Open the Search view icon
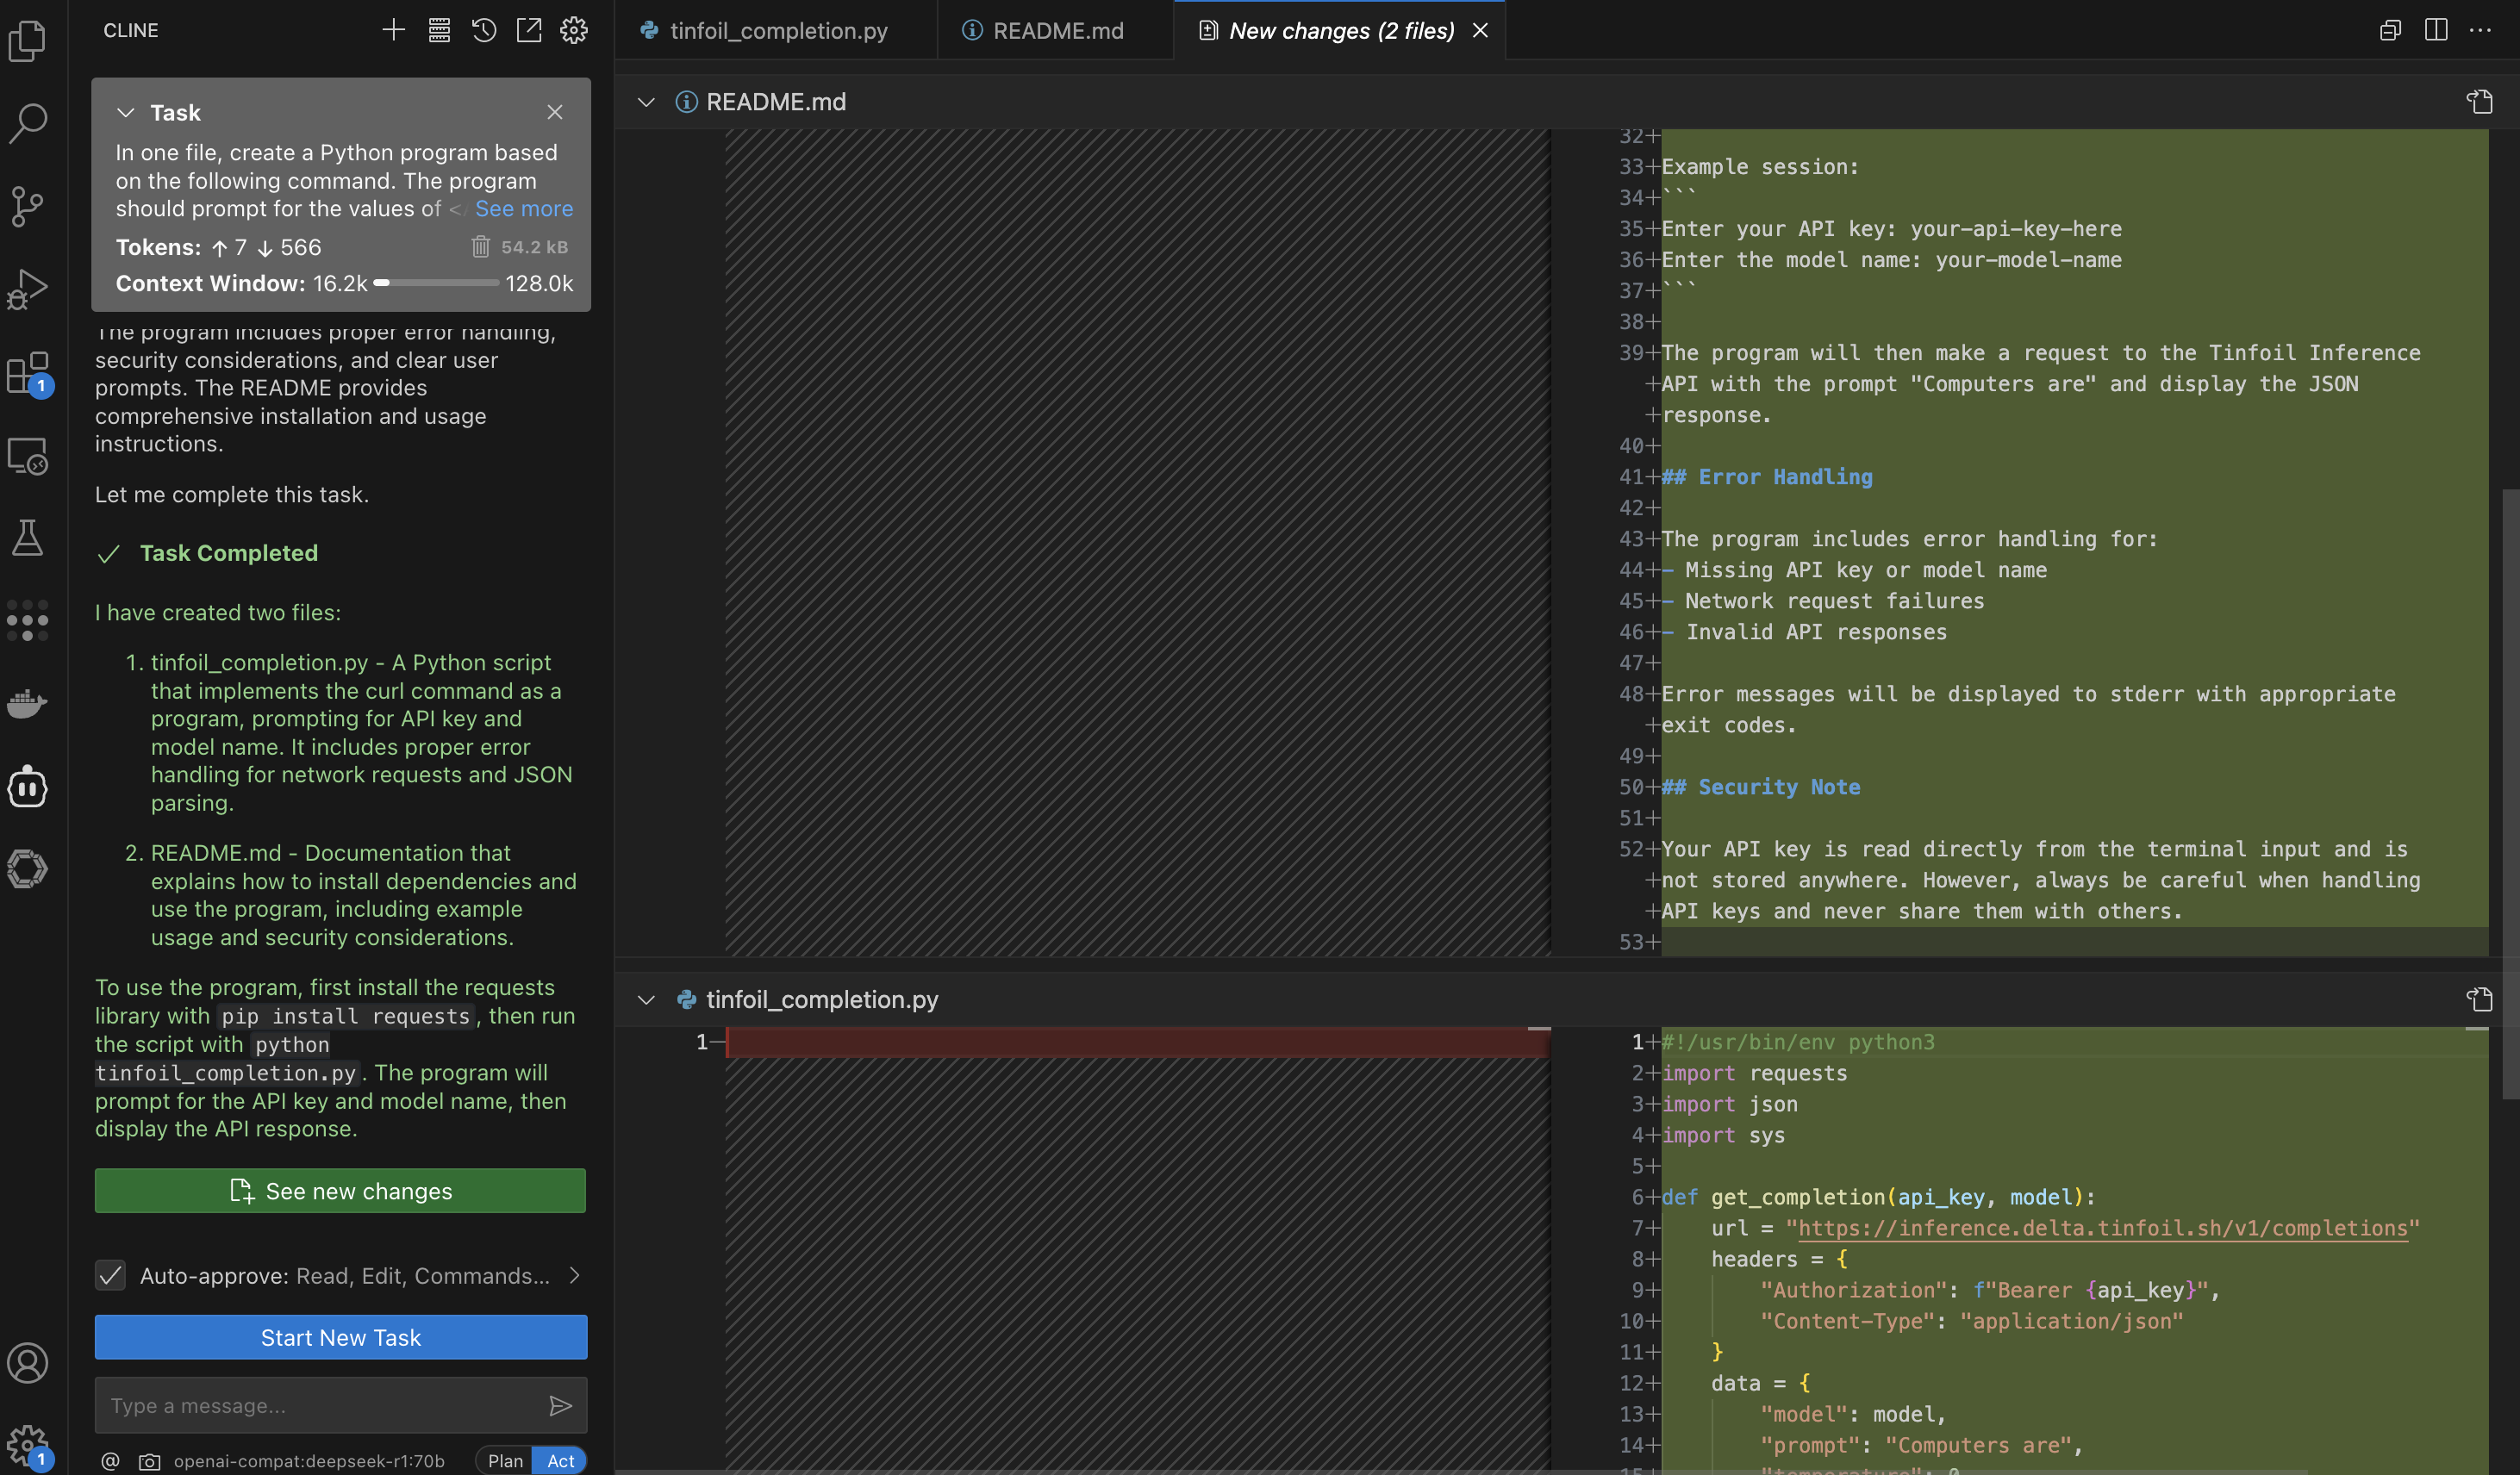 click(x=27, y=123)
